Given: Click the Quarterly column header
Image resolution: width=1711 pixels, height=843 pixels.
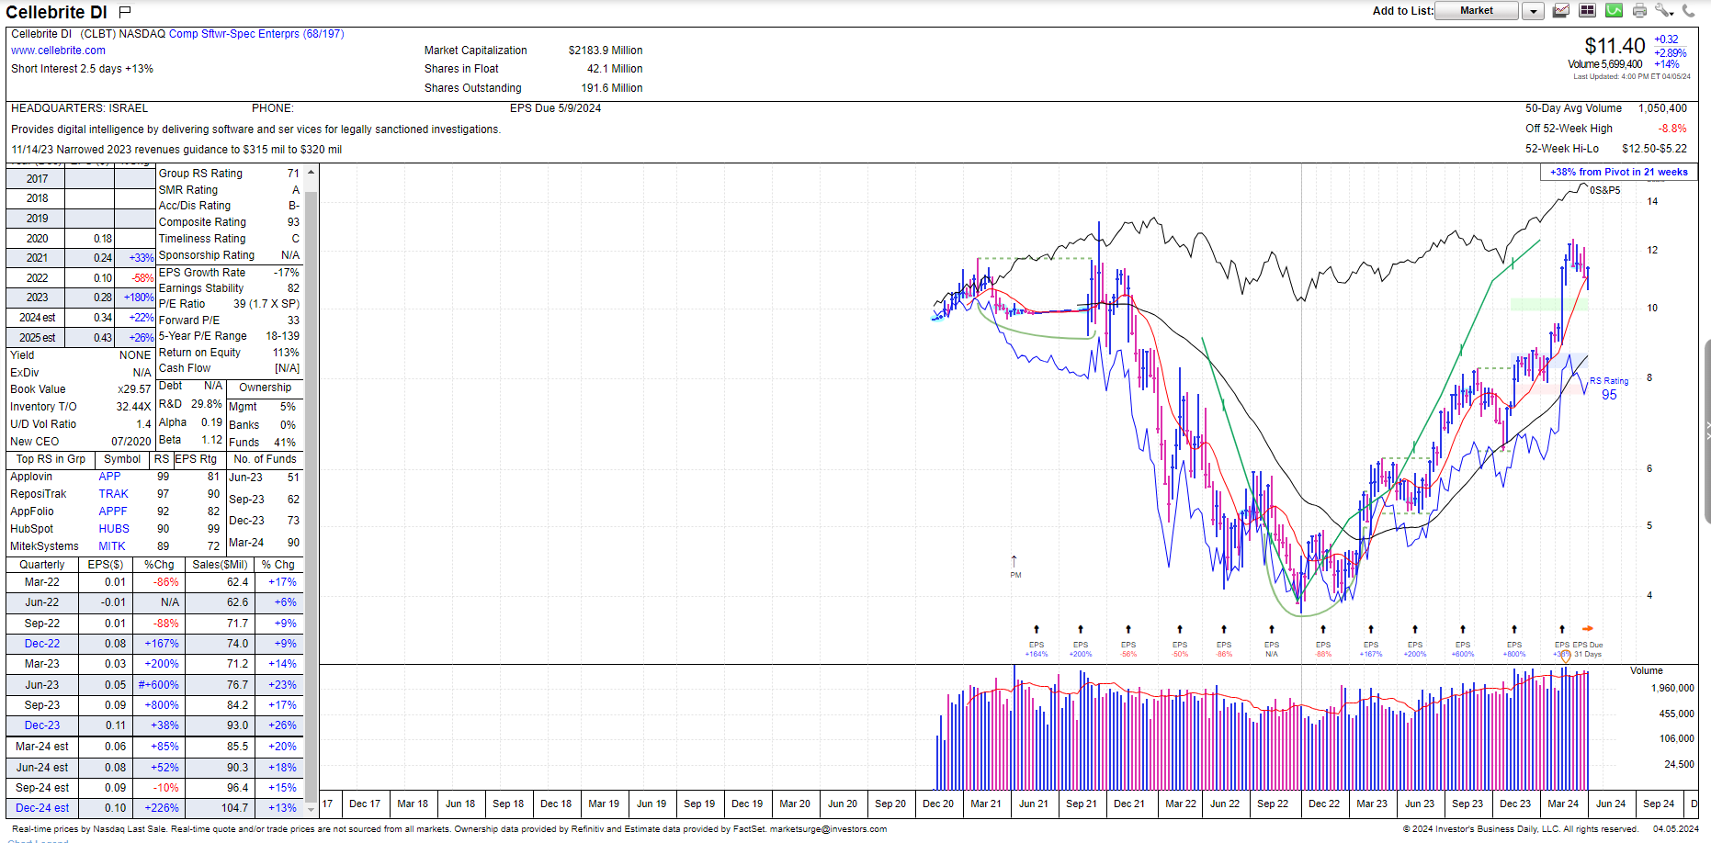Looking at the screenshot, I should (42, 565).
